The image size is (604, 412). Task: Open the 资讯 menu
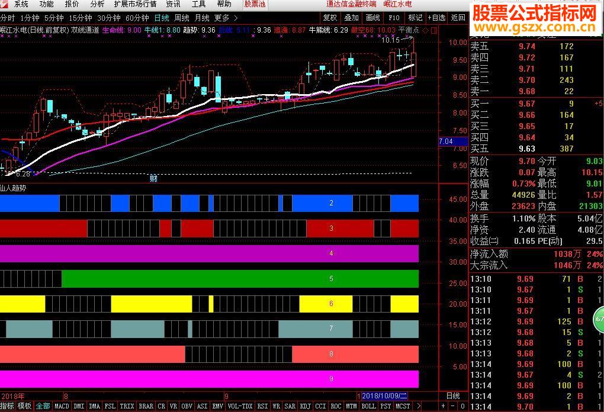pyautogui.click(x=173, y=4)
